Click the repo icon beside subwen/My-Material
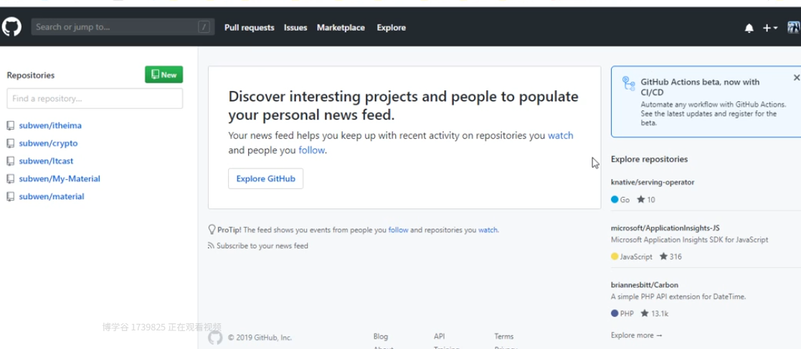 click(10, 179)
